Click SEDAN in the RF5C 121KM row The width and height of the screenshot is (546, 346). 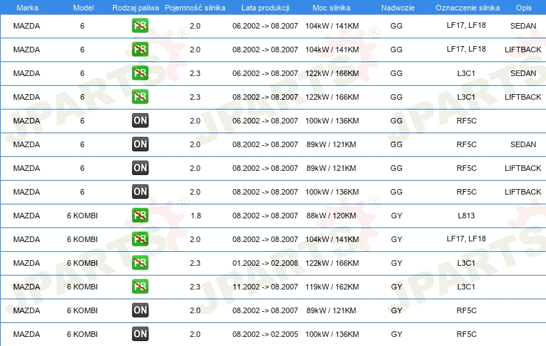pyautogui.click(x=523, y=144)
